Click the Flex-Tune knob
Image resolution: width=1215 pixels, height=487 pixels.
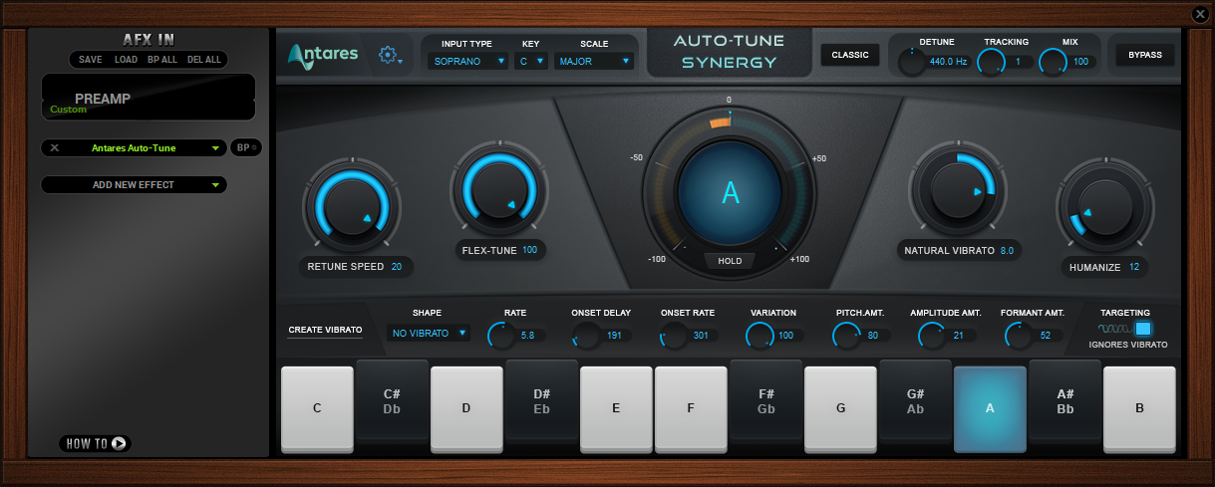tap(497, 190)
